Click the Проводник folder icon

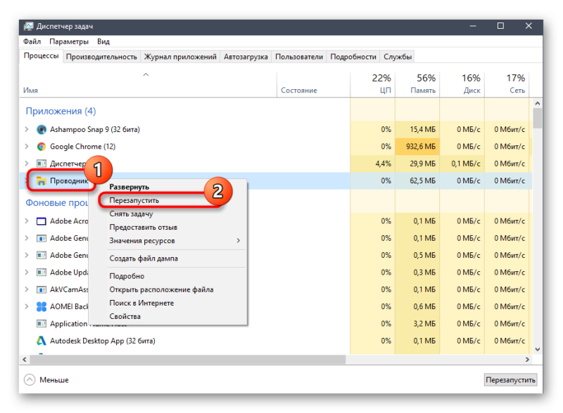tap(42, 181)
